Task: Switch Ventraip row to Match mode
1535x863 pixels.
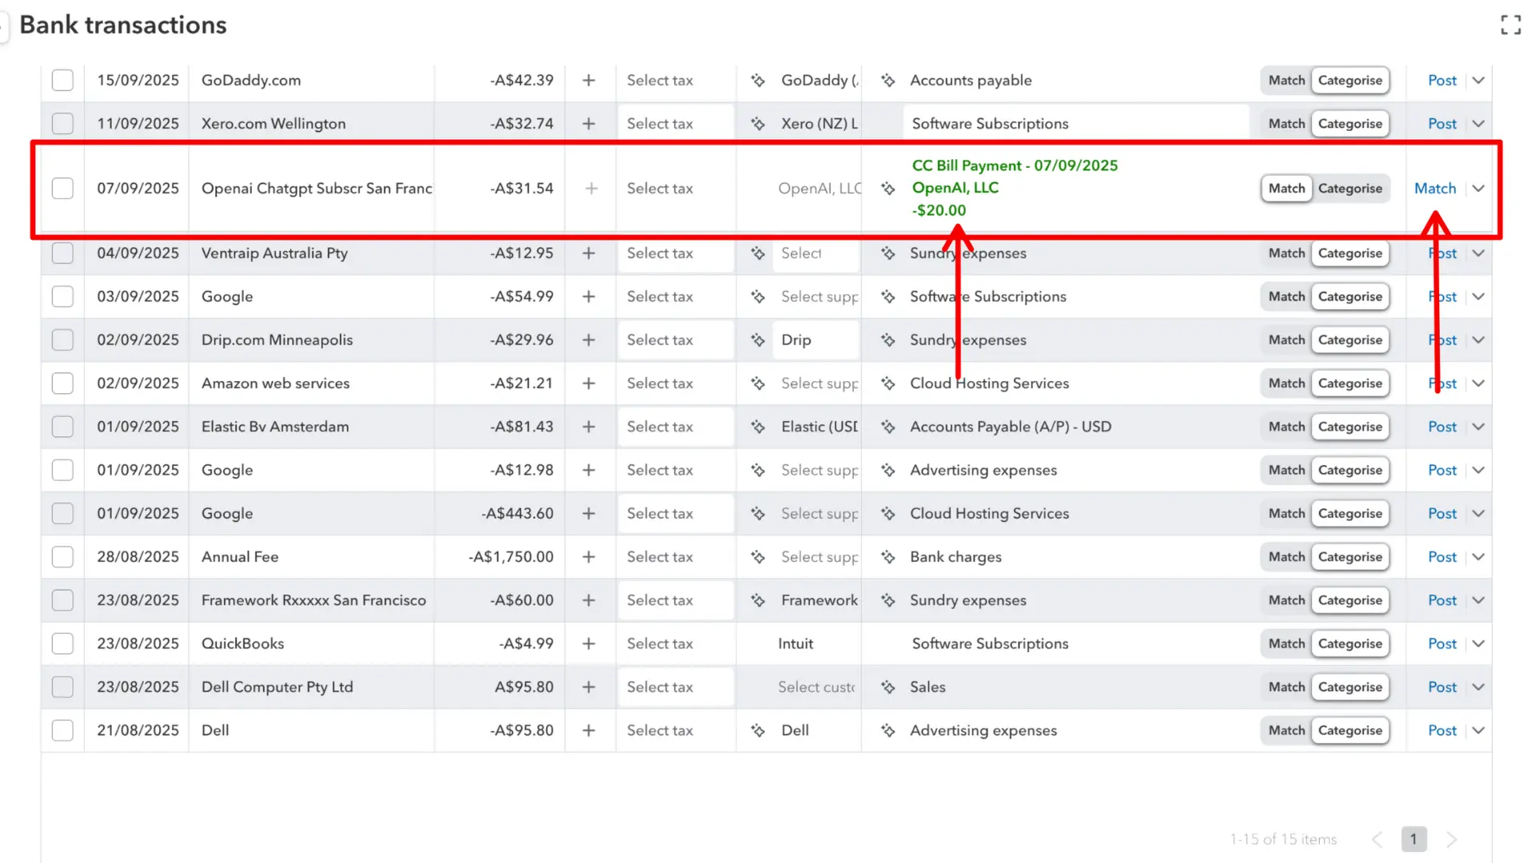Action: (1286, 253)
